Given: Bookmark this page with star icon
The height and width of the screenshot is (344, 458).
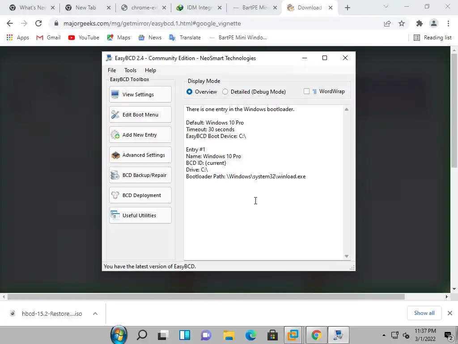Looking at the screenshot, I should 402,23.
